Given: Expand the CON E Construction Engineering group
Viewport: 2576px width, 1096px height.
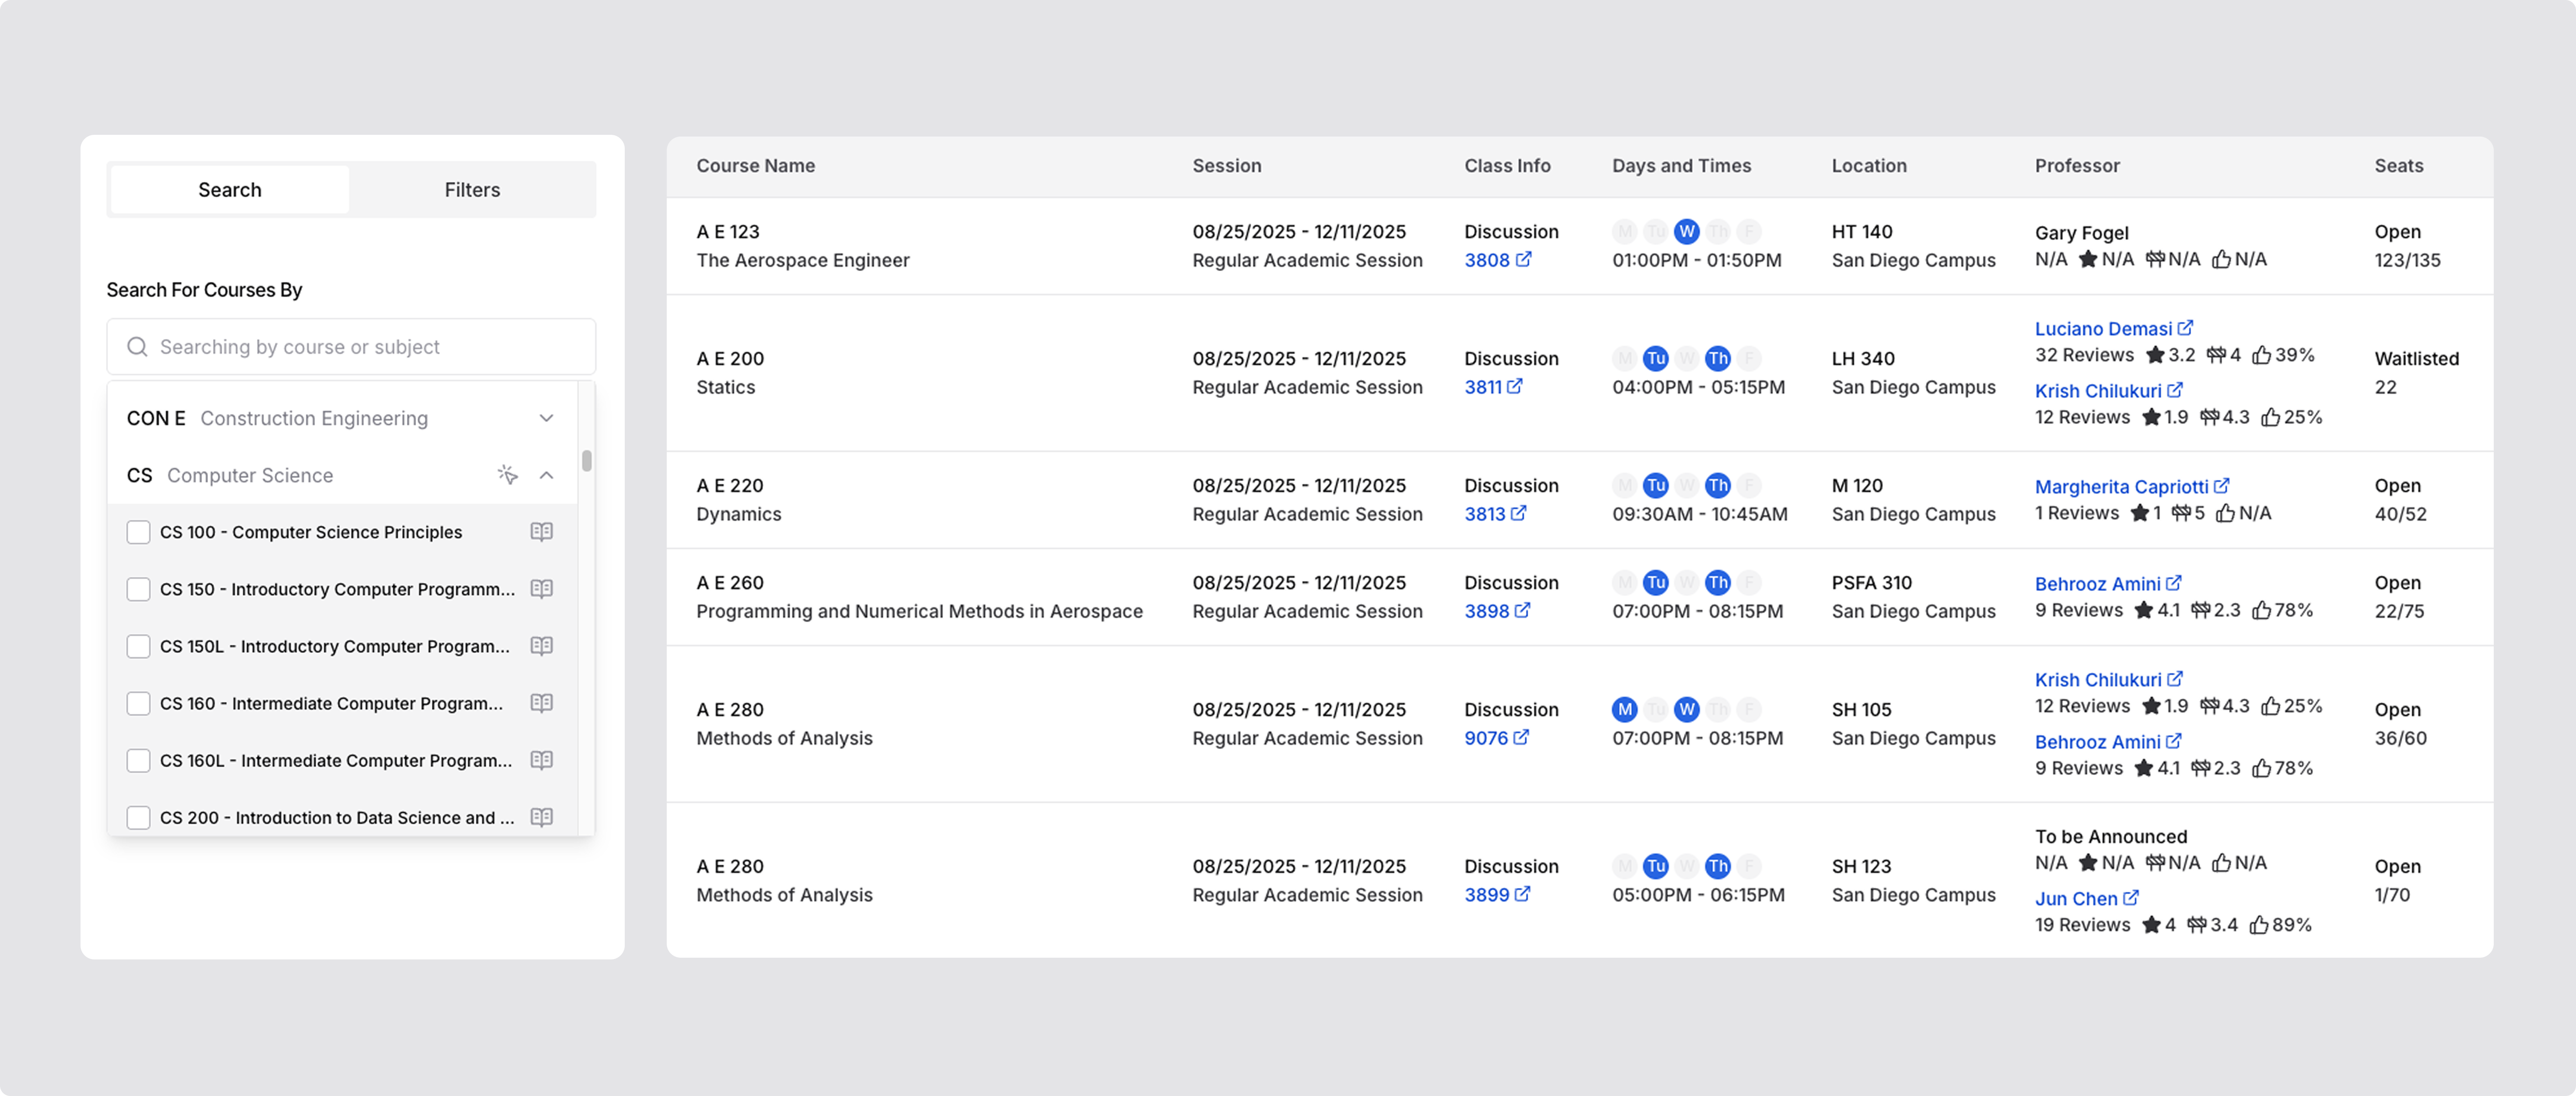Looking at the screenshot, I should point(546,418).
